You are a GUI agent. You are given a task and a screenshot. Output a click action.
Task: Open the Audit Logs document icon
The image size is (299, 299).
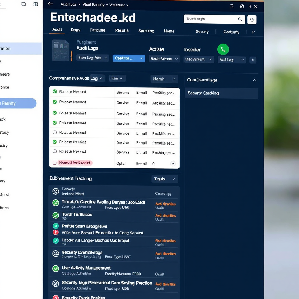coord(60,51)
